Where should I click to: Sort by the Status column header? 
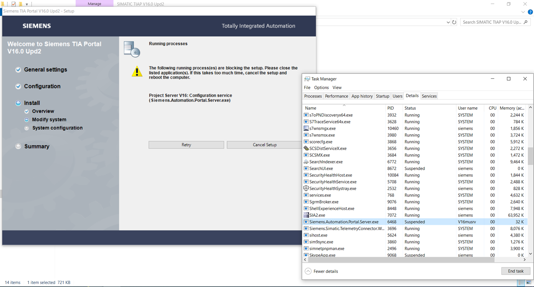[x=429, y=108]
